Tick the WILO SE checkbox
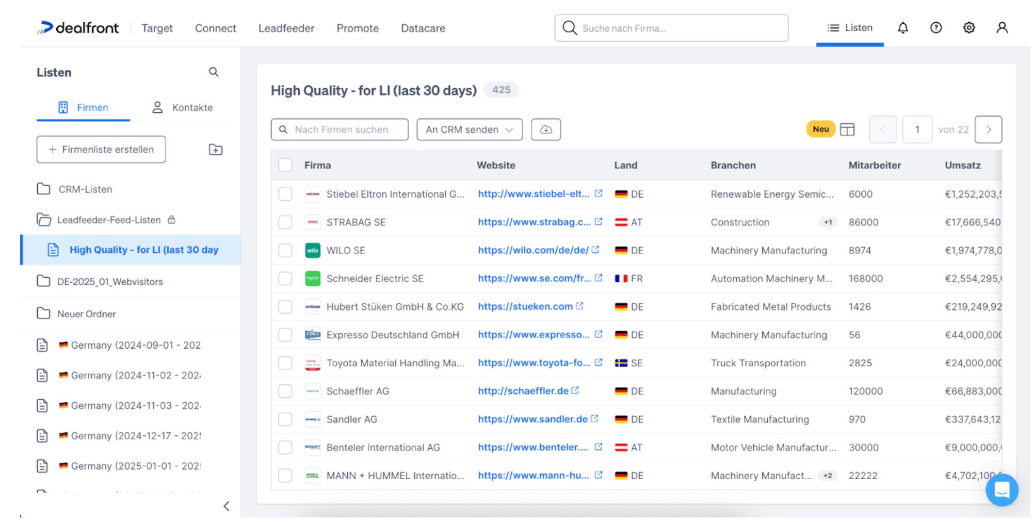1034x522 pixels. click(x=285, y=250)
